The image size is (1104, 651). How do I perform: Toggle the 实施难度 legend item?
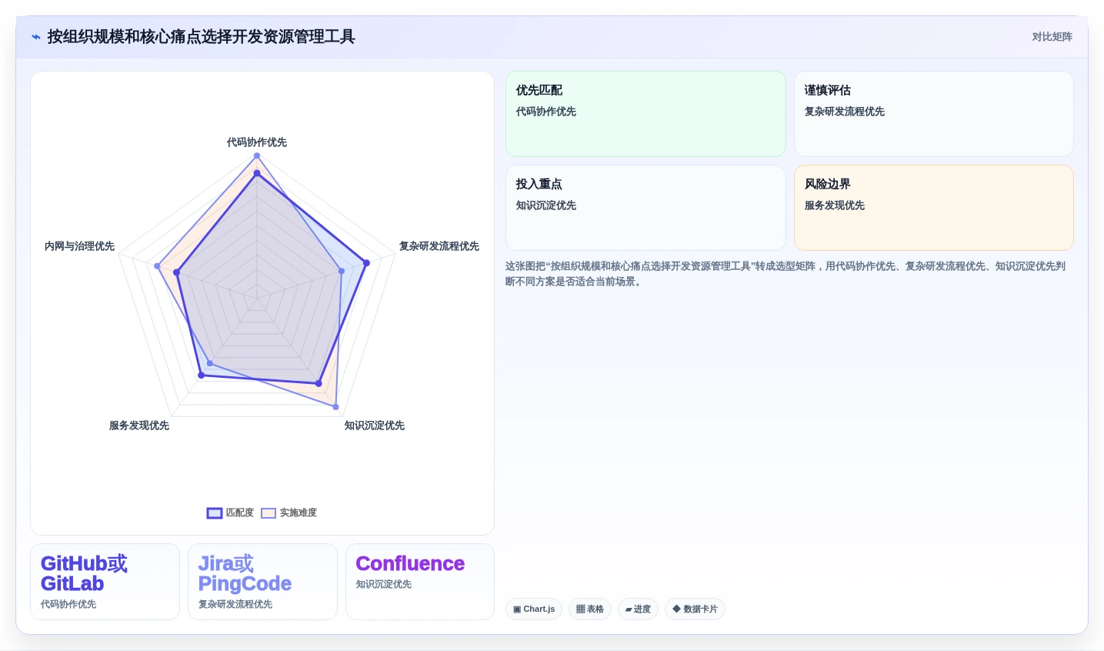pyautogui.click(x=289, y=512)
